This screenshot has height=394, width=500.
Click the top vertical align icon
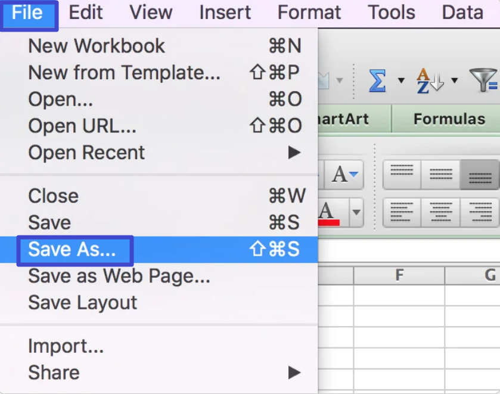402,175
